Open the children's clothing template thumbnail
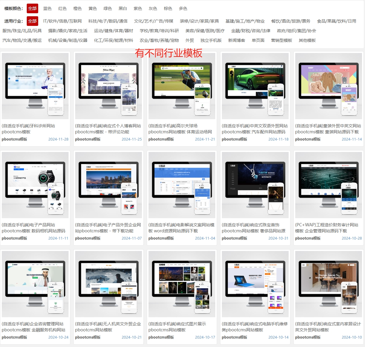The image size is (365, 347). (x=328, y=86)
